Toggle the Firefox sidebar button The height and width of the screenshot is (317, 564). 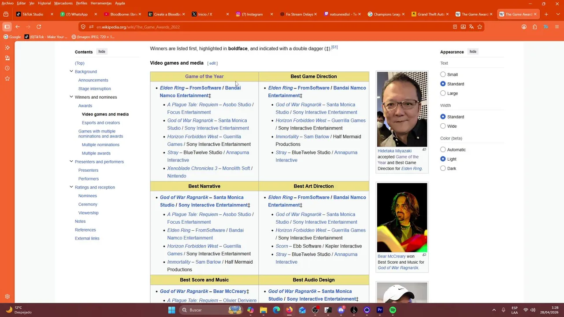(7, 27)
